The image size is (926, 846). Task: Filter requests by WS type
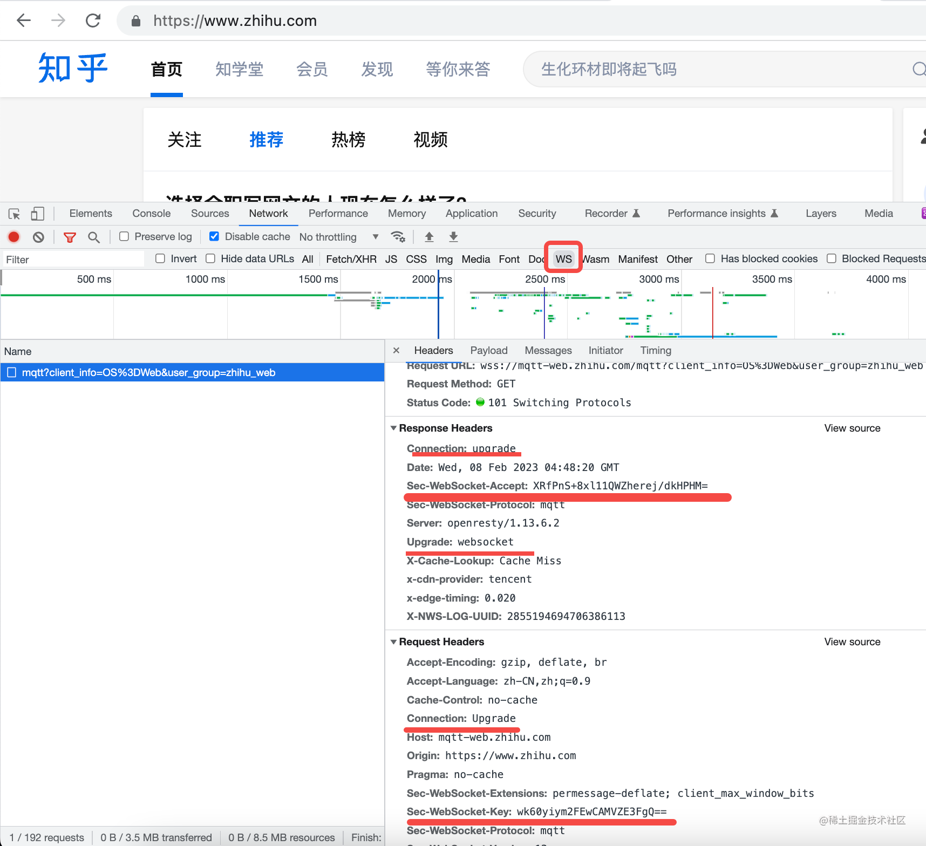click(x=563, y=259)
